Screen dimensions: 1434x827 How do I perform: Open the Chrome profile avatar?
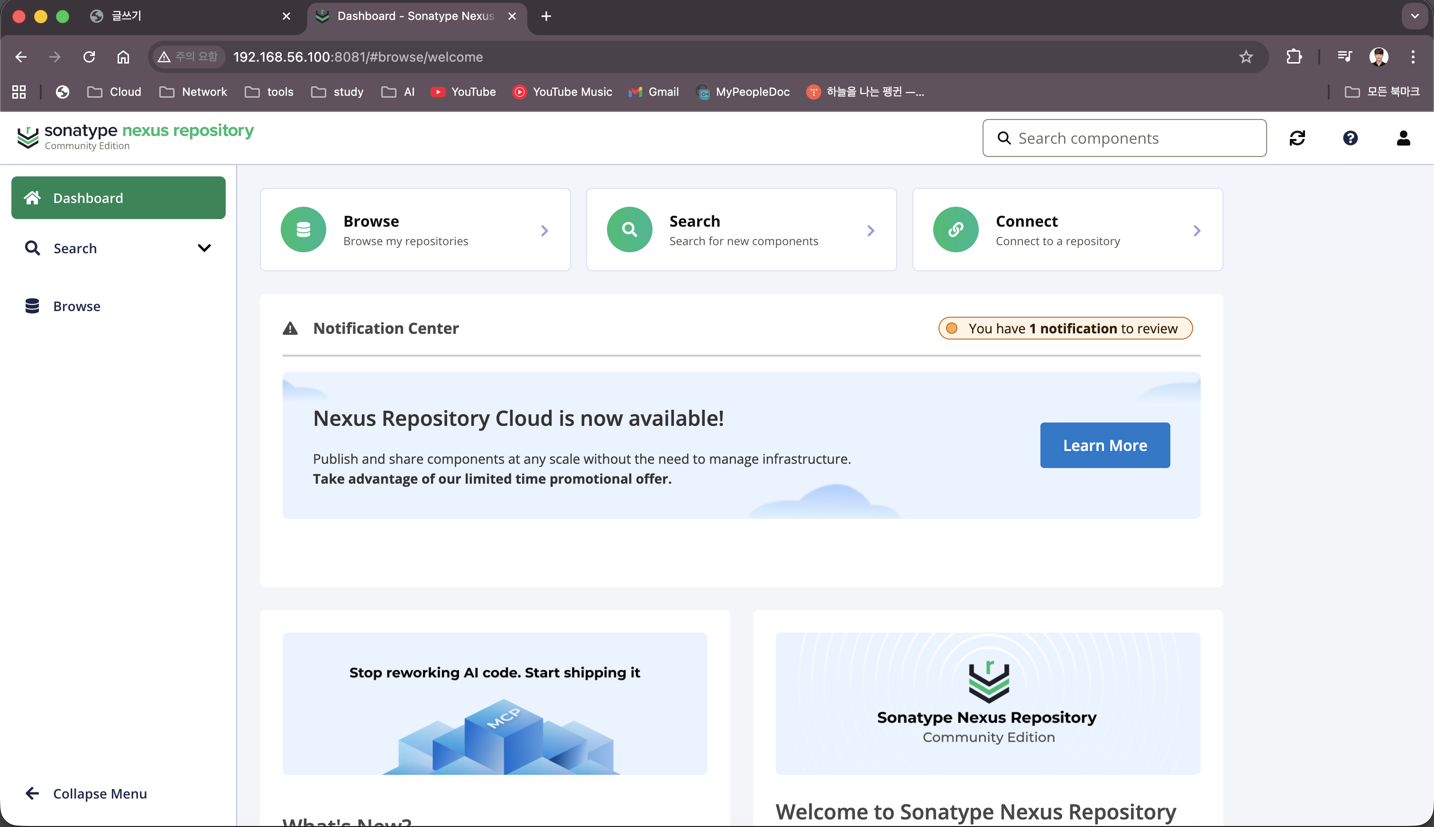pos(1379,57)
